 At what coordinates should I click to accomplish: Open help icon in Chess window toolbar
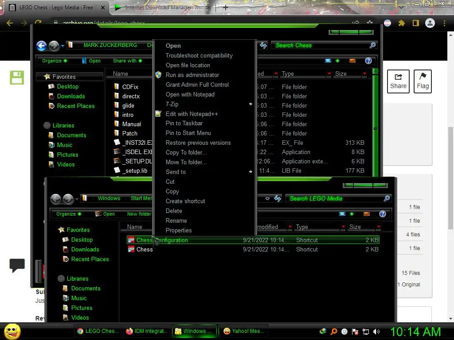[x=368, y=61]
